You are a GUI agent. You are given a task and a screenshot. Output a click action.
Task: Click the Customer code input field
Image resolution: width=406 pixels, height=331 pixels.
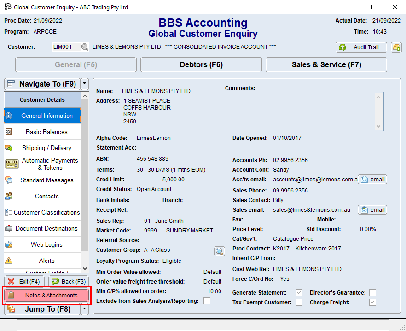[x=67, y=47]
